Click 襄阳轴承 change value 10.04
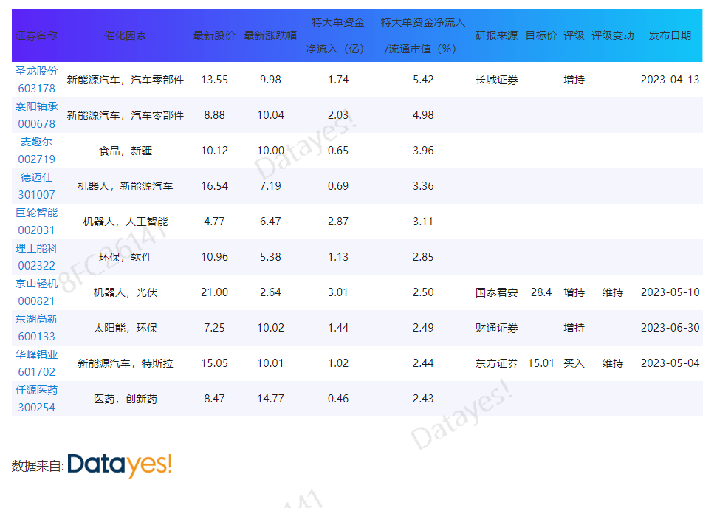 (x=270, y=115)
